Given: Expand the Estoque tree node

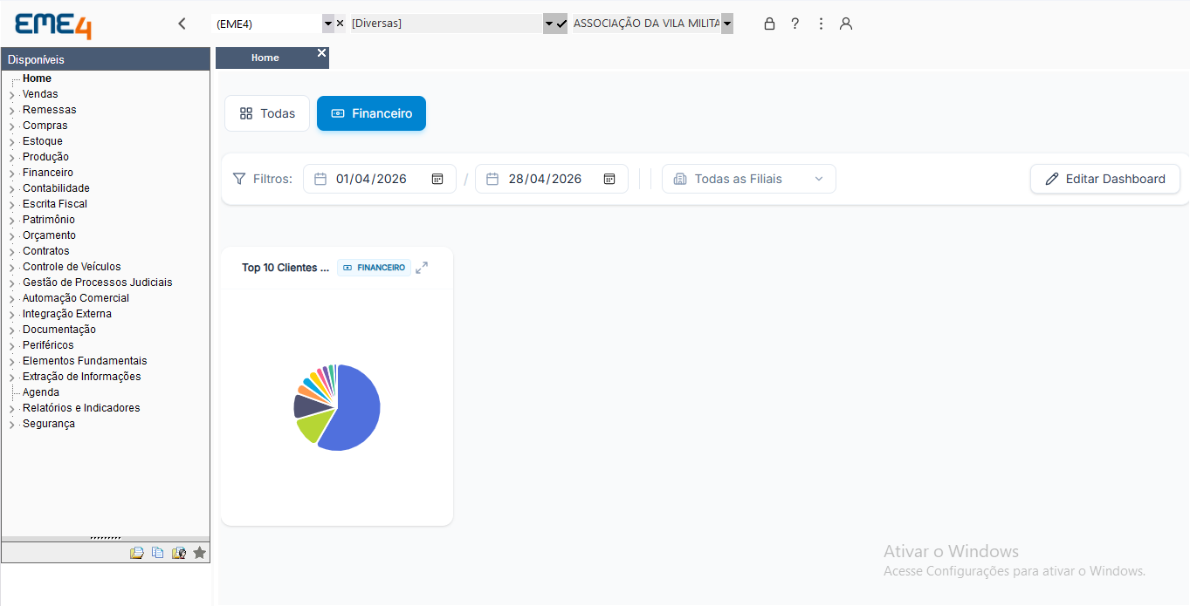Looking at the screenshot, I should (11, 142).
